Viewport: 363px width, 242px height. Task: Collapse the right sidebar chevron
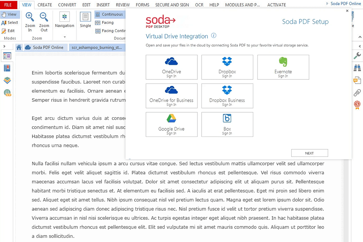(x=360, y=46)
